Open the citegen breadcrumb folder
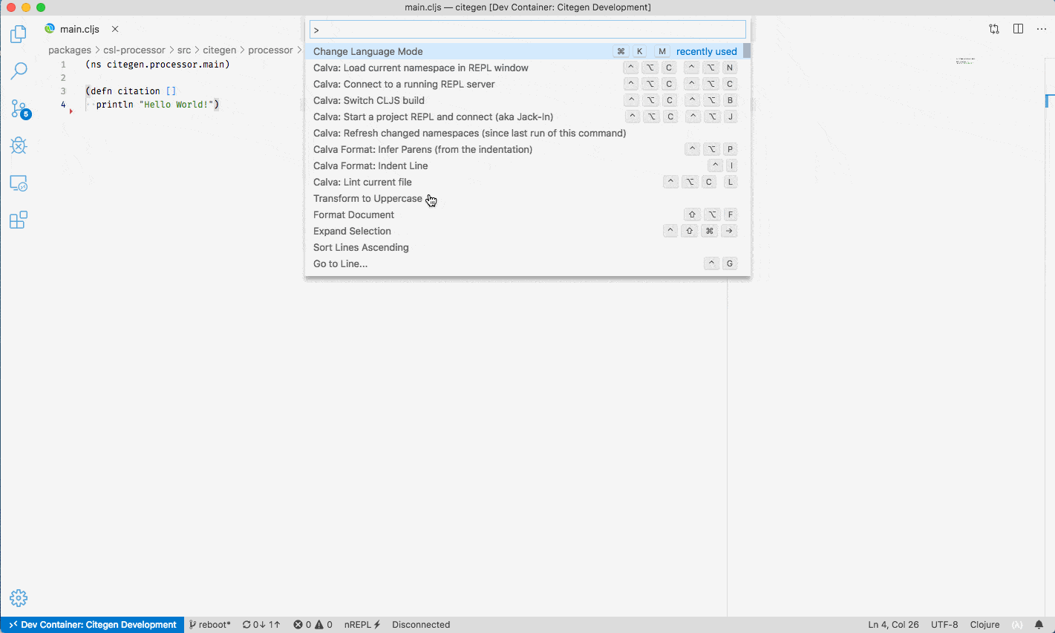The height and width of the screenshot is (633, 1055). (220, 50)
